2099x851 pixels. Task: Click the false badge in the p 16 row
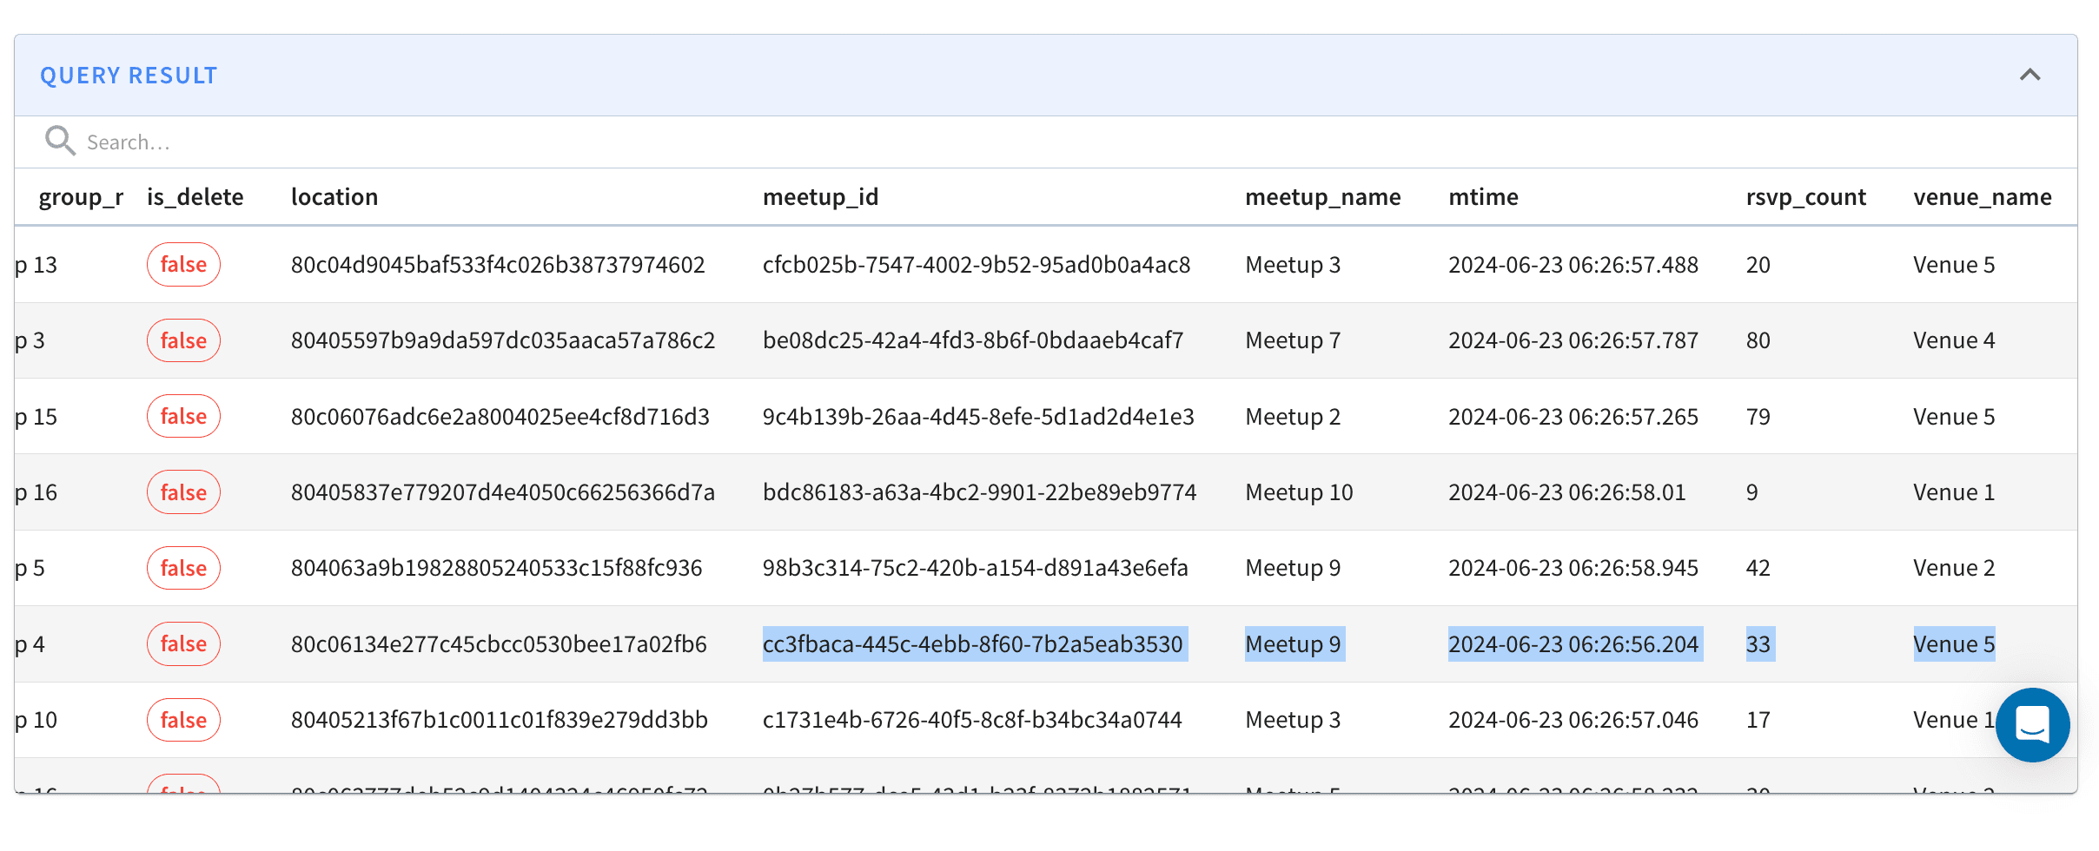tap(183, 492)
